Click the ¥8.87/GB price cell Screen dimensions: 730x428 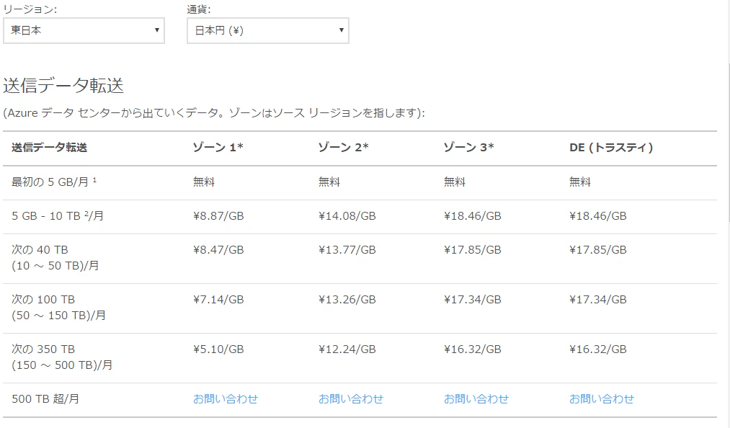pyautogui.click(x=218, y=216)
